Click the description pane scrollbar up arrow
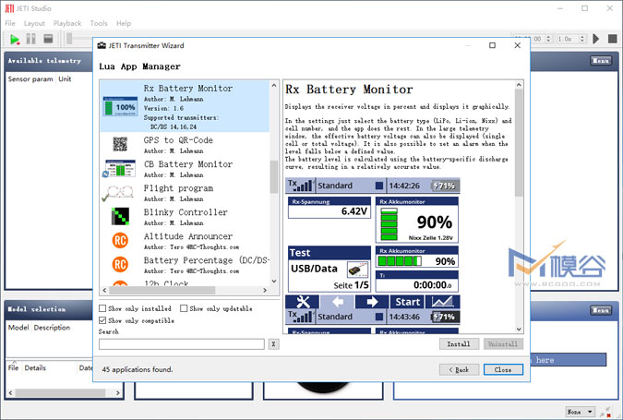 (x=519, y=85)
